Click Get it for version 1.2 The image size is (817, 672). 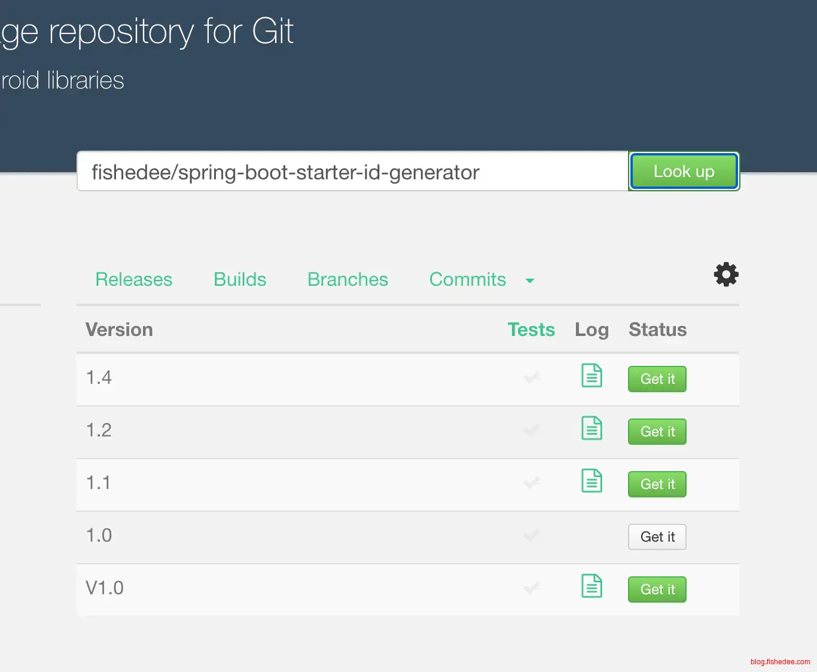pos(657,432)
